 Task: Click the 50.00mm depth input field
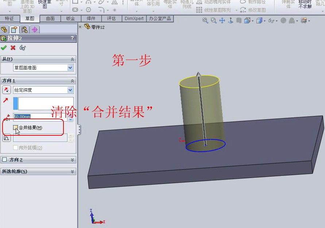tap(40, 117)
